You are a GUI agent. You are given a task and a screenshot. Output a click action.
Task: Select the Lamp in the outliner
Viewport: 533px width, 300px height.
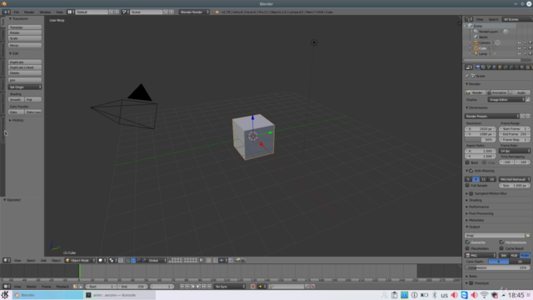[x=483, y=53]
